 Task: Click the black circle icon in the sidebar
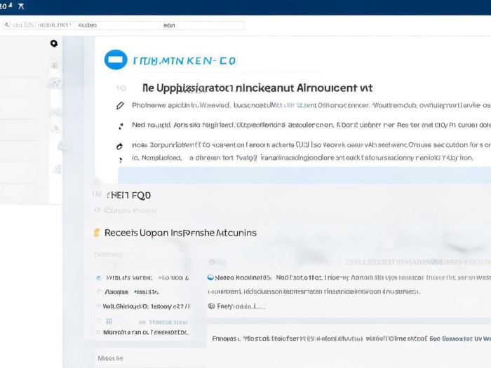[x=54, y=43]
